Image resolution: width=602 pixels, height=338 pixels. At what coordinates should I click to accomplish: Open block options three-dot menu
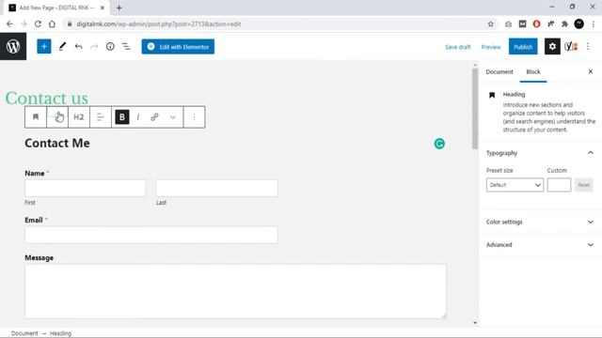tap(195, 116)
